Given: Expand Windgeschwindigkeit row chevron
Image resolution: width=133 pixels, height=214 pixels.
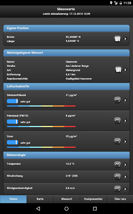Looking at the screenshot, I should [x=125, y=189].
